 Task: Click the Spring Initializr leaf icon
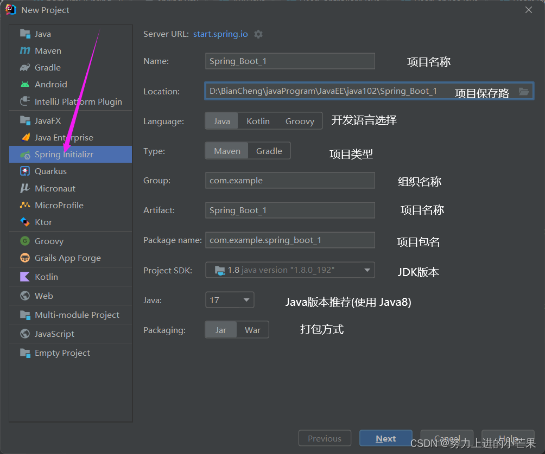click(x=25, y=155)
